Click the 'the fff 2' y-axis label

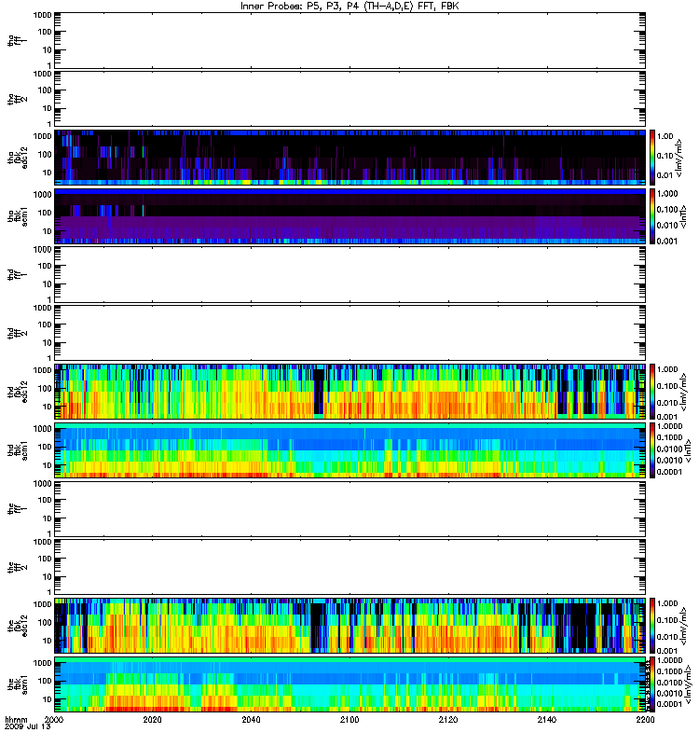tap(17, 567)
